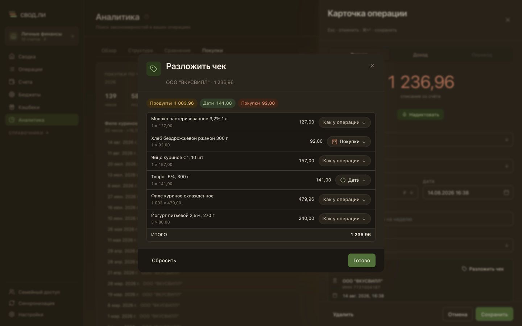Image resolution: width=522 pixels, height=326 pixels.
Task: Click the green Готово button
Action: [362, 260]
